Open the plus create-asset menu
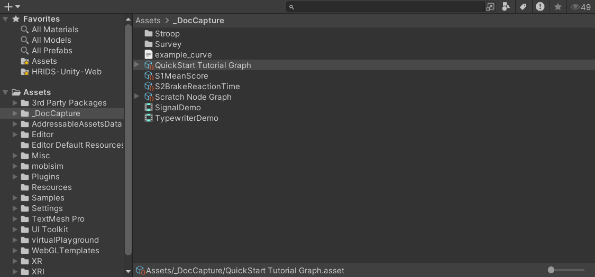 coord(12,6)
